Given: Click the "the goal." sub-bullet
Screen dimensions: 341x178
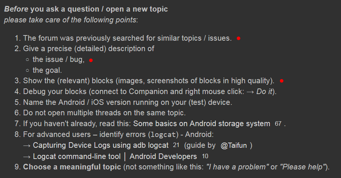Looking at the screenshot, I should 47,70.
